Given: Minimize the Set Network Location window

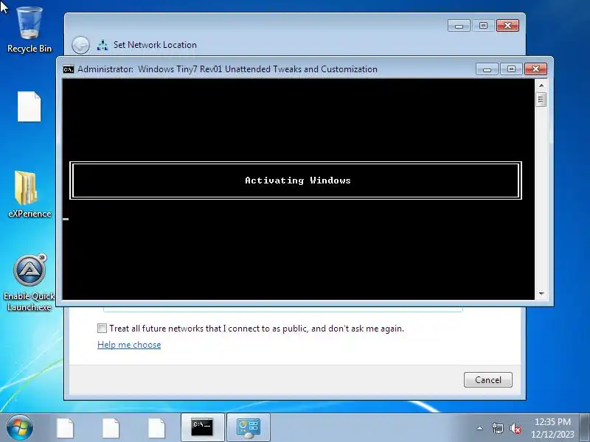Looking at the screenshot, I should [459, 26].
